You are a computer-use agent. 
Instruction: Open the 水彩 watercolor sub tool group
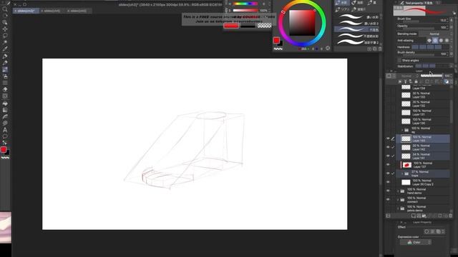pyautogui.click(x=341, y=3)
